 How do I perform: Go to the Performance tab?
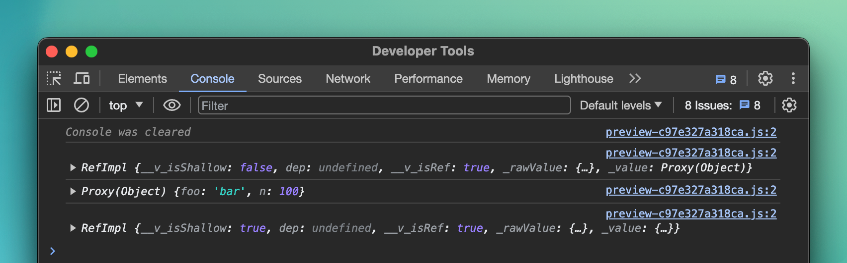(x=428, y=79)
